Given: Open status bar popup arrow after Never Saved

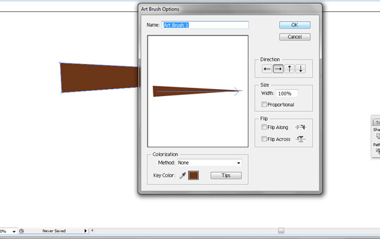Looking at the screenshot, I should coord(85,231).
